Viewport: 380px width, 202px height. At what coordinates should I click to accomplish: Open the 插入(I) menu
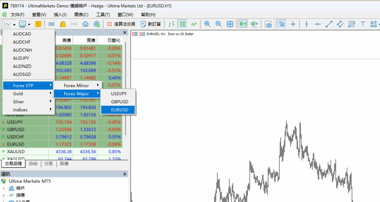point(60,15)
